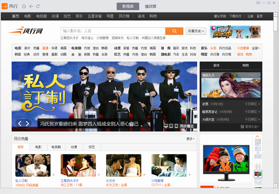Viewport: 279px width, 194px height.
Task: Click the desktop monitor icon on banner
Action: (166, 126)
